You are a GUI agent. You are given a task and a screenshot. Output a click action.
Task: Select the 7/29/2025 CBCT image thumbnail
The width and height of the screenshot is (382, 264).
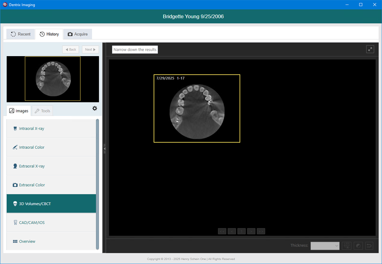pyautogui.click(x=197, y=108)
